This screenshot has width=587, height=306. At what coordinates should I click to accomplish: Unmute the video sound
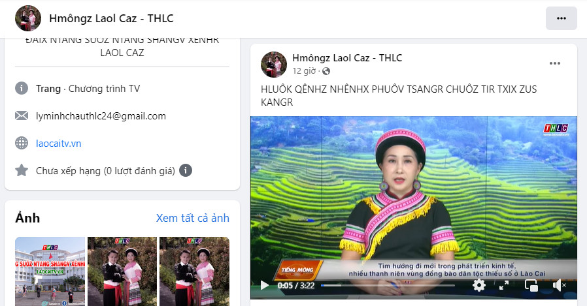[560, 286]
